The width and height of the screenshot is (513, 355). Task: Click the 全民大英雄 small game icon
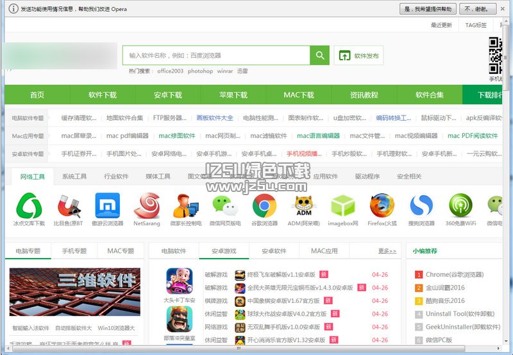point(240,288)
